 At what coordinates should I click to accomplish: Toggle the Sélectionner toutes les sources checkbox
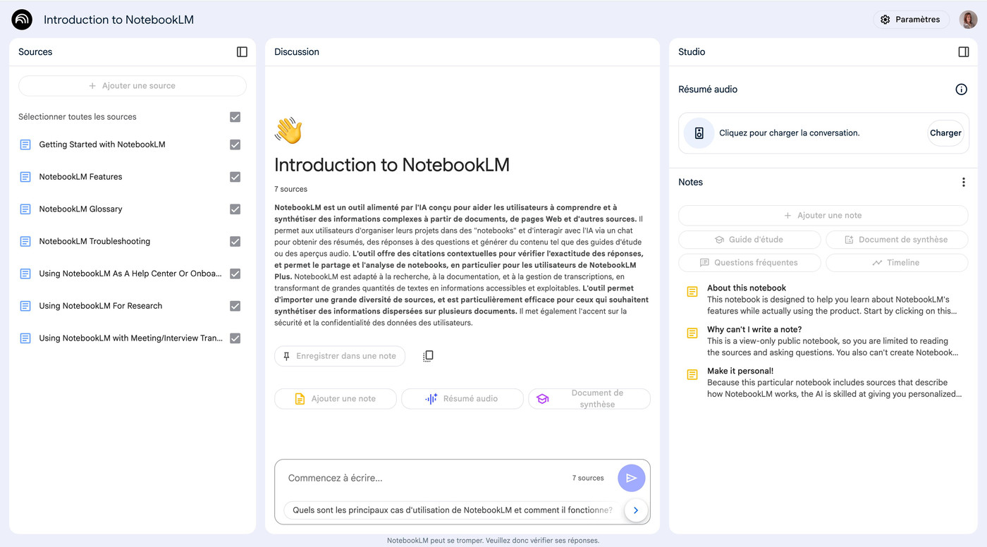(235, 117)
